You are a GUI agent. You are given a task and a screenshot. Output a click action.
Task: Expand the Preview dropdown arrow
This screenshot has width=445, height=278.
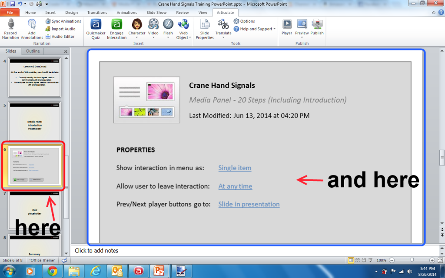pyautogui.click(x=302, y=38)
